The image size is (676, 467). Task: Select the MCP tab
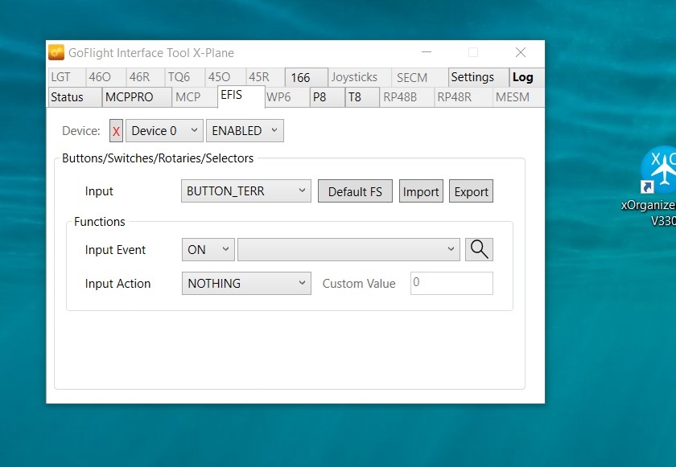[x=195, y=97]
